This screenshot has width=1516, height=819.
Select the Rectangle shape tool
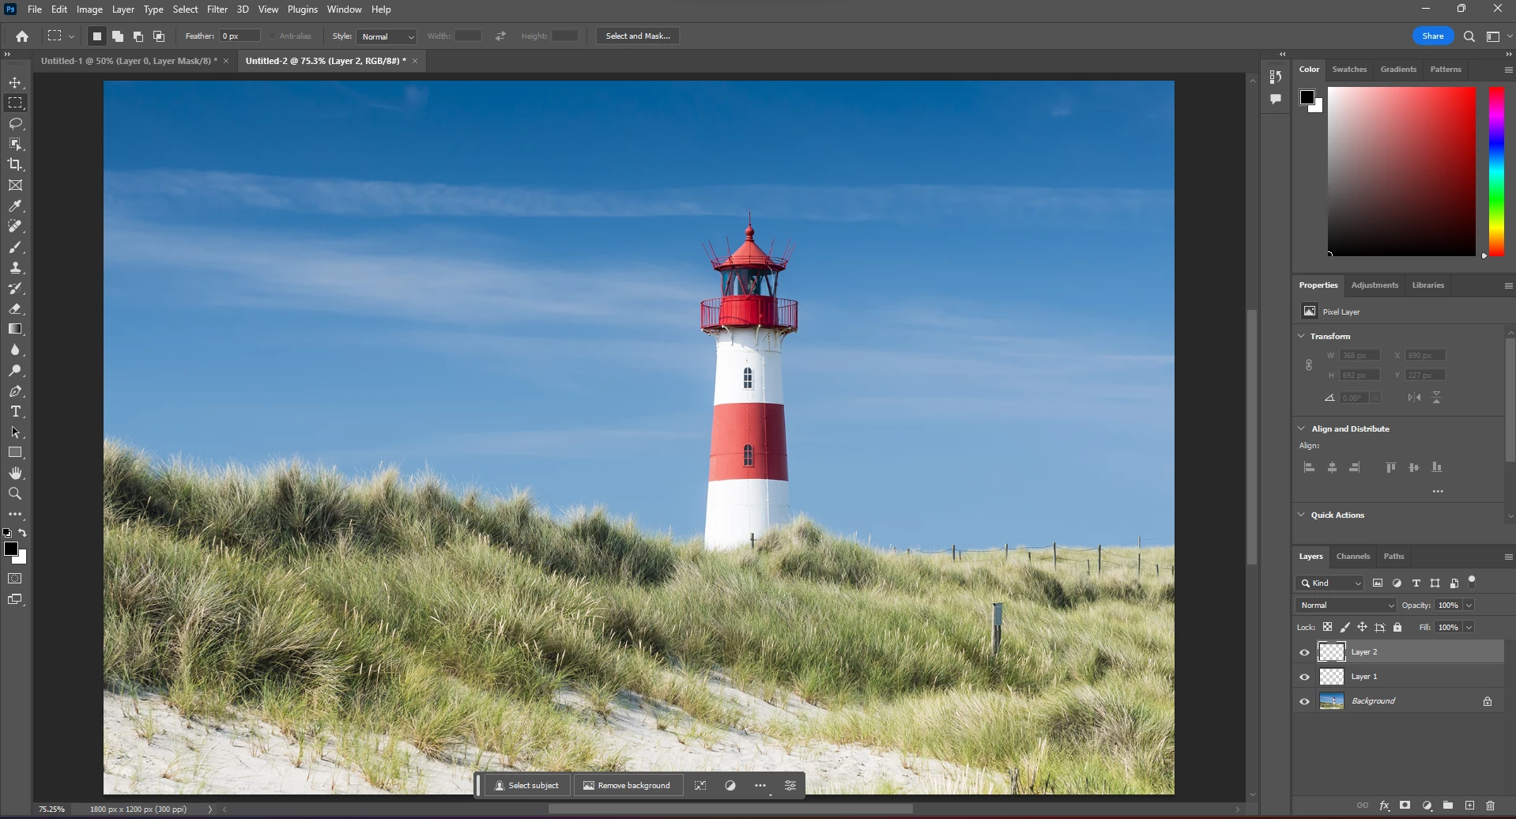click(15, 452)
